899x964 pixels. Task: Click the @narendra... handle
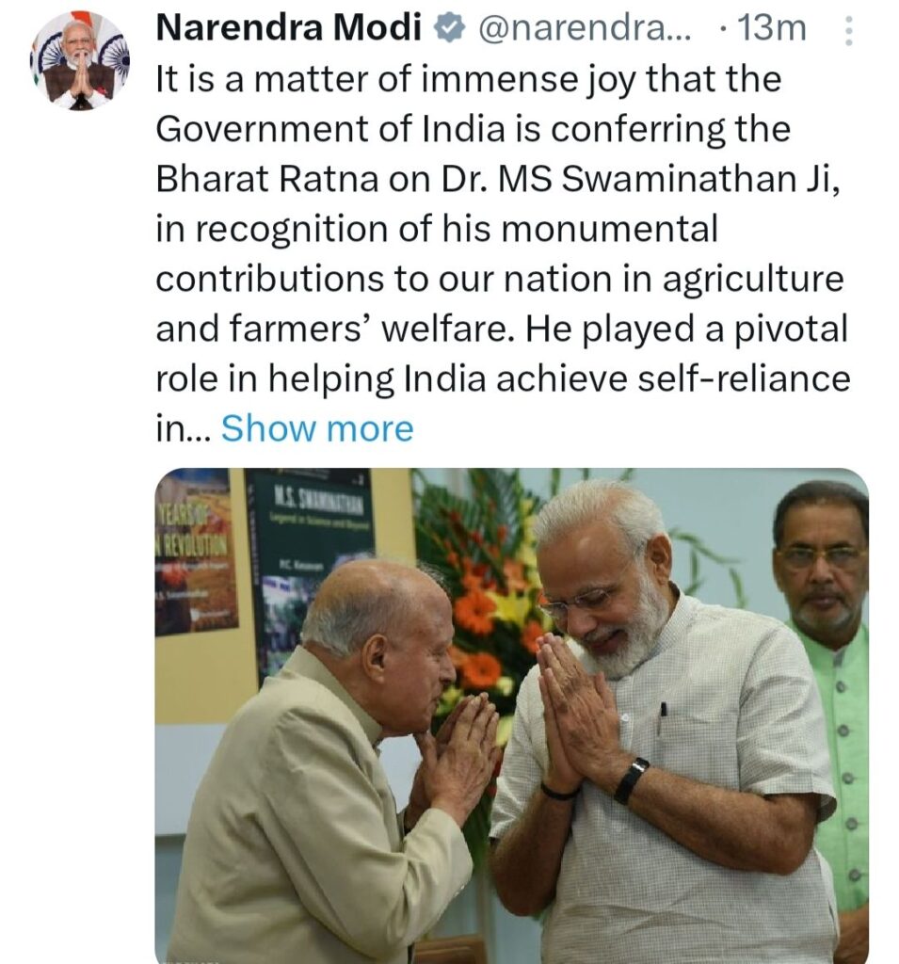585,29
